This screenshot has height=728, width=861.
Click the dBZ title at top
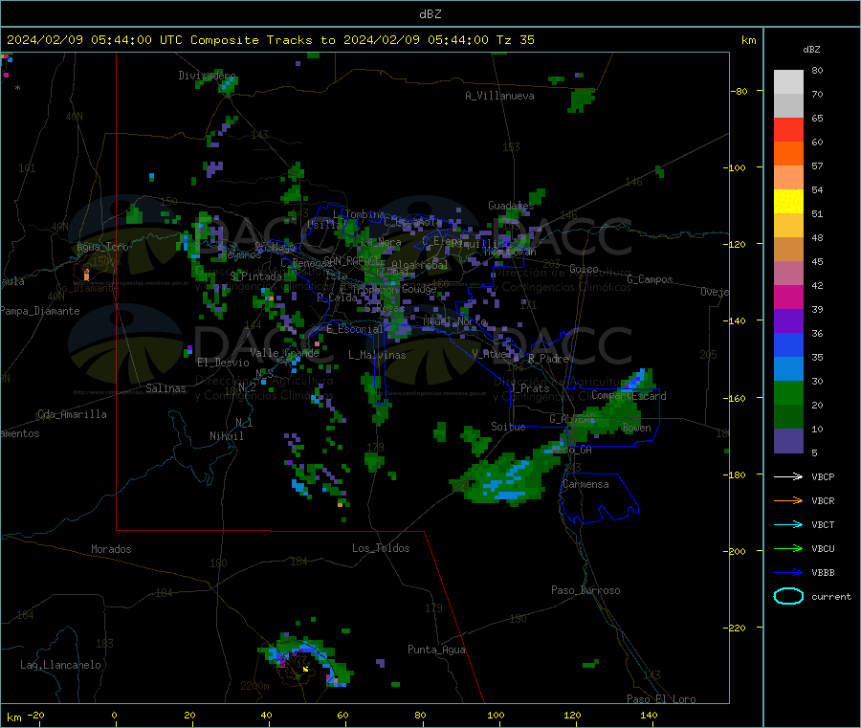tap(430, 14)
